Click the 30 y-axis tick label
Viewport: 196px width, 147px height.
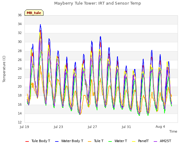(20, 42)
